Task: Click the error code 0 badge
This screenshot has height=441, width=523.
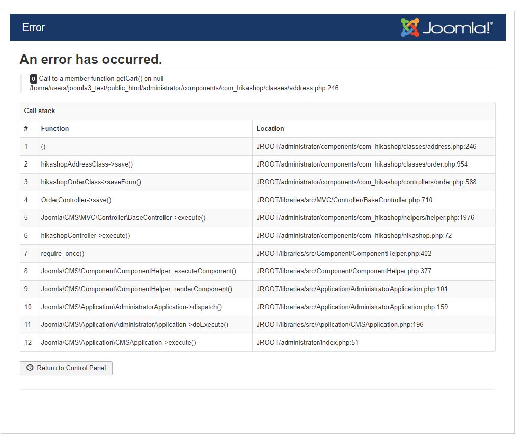Action: (x=34, y=79)
